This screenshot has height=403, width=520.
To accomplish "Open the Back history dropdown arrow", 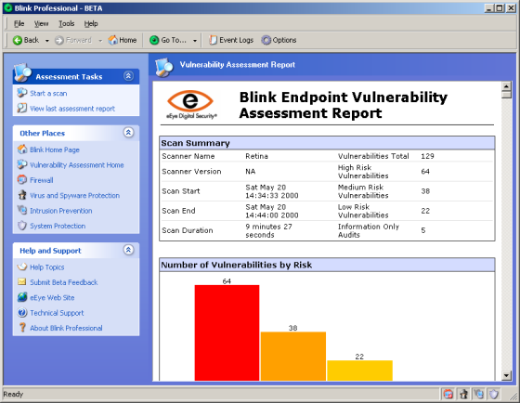I will pyautogui.click(x=47, y=41).
